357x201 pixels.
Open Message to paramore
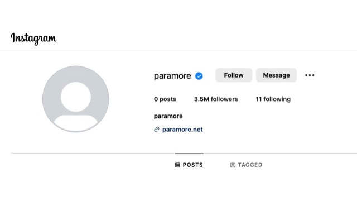pyautogui.click(x=276, y=75)
